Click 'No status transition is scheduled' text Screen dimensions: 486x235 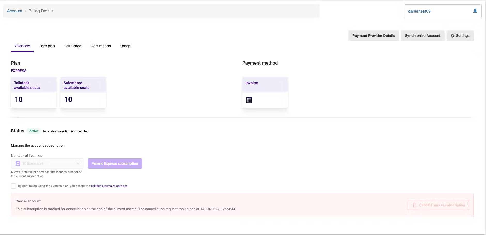[x=66, y=131]
